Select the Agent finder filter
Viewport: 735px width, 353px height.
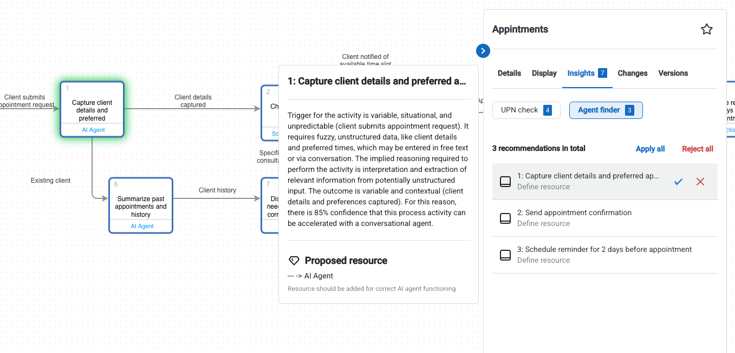(x=606, y=110)
